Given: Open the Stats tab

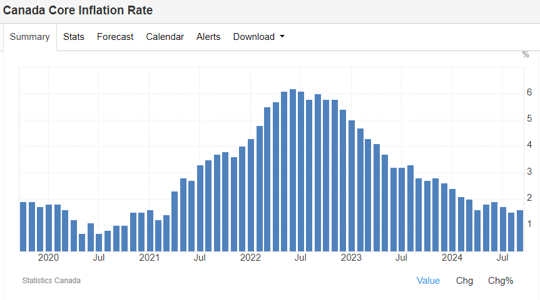Looking at the screenshot, I should [x=73, y=37].
